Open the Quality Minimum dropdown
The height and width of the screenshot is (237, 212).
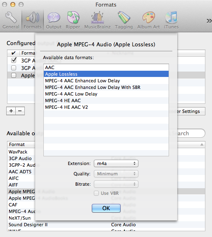[116, 174]
